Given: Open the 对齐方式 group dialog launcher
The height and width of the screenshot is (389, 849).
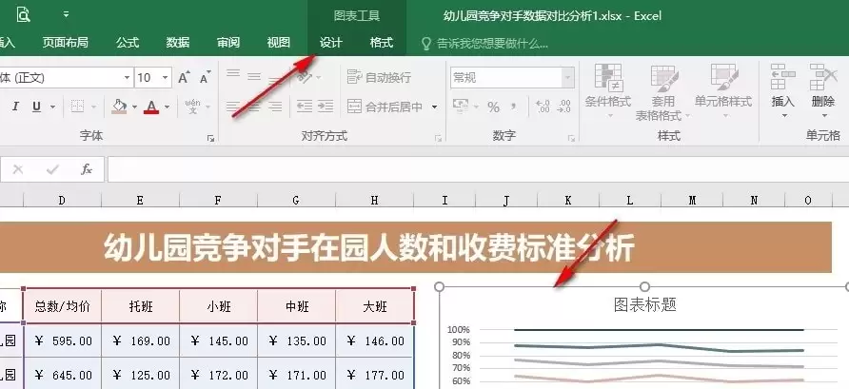Looking at the screenshot, I should [438, 139].
